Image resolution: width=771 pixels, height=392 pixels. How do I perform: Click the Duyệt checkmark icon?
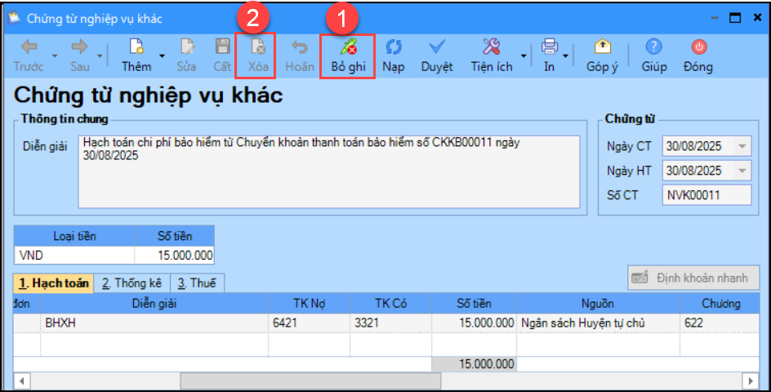[x=437, y=47]
